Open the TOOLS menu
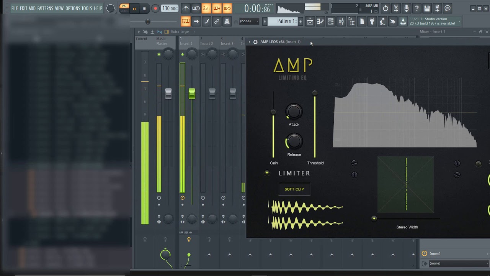The width and height of the screenshot is (490, 276). coord(87,8)
